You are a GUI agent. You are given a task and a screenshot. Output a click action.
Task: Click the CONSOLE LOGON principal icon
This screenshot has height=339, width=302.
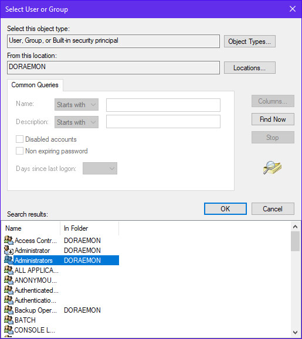[x=9, y=330]
